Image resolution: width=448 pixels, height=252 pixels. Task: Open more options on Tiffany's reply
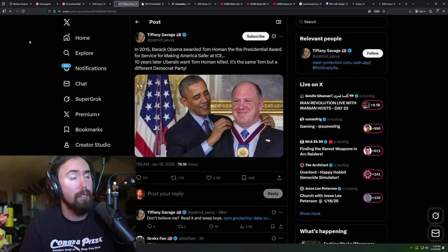[281, 212]
